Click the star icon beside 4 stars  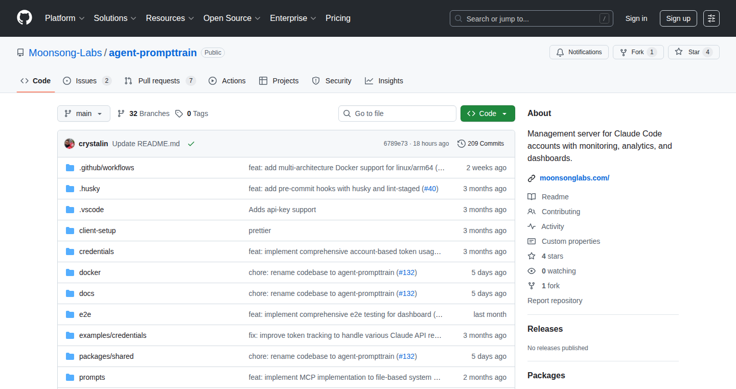click(532, 256)
